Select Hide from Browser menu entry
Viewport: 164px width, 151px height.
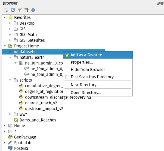coord(88,70)
